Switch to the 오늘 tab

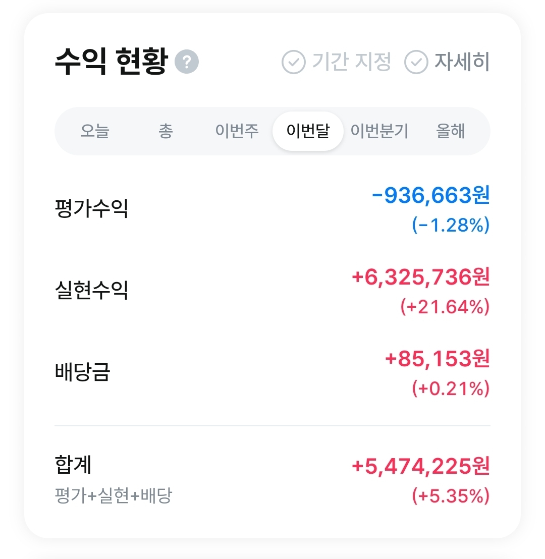pos(95,131)
